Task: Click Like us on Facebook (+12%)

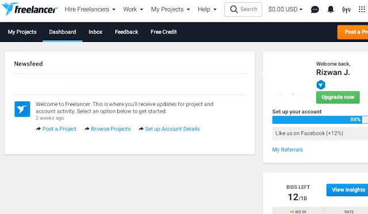Action: coord(320,133)
